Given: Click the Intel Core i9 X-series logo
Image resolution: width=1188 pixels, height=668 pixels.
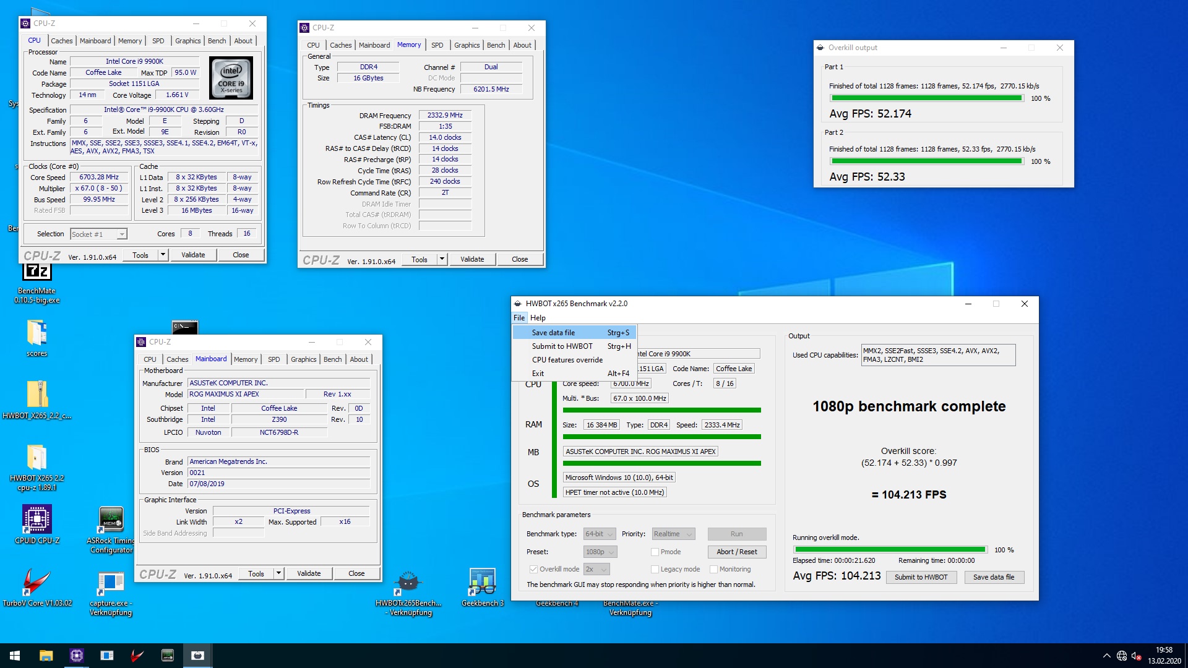Looking at the screenshot, I should click(231, 78).
